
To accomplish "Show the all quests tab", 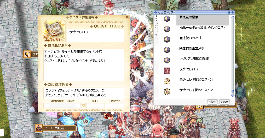I will [157, 35].
